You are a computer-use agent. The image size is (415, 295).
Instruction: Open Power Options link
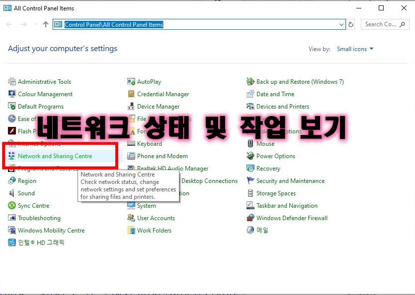[x=276, y=156]
